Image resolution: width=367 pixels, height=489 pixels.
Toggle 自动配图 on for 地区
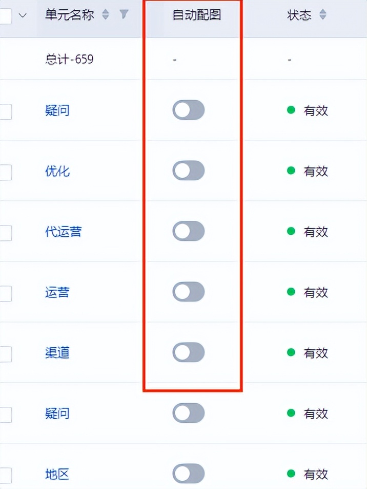(189, 474)
